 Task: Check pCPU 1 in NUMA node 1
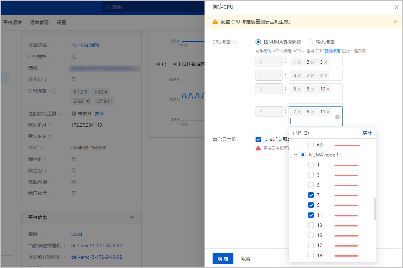[x=311, y=165]
